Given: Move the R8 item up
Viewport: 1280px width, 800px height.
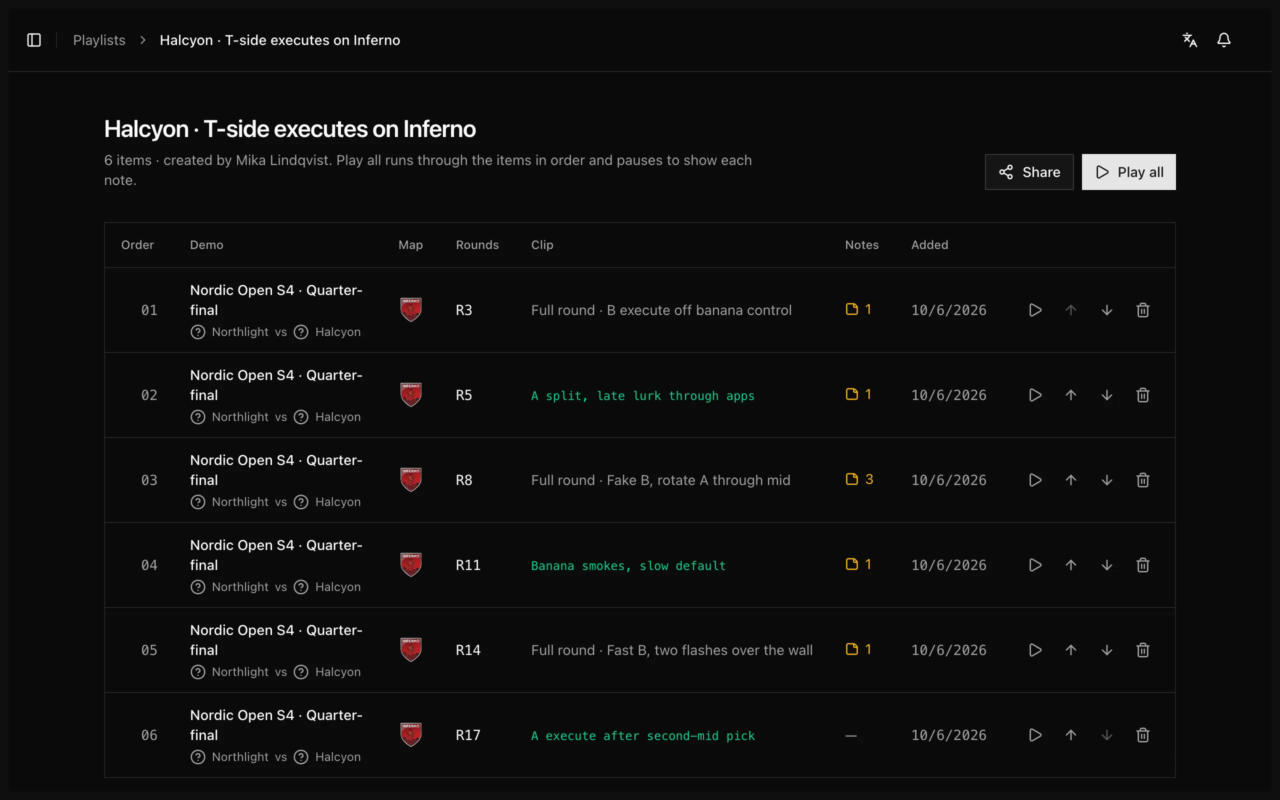Looking at the screenshot, I should [1070, 480].
